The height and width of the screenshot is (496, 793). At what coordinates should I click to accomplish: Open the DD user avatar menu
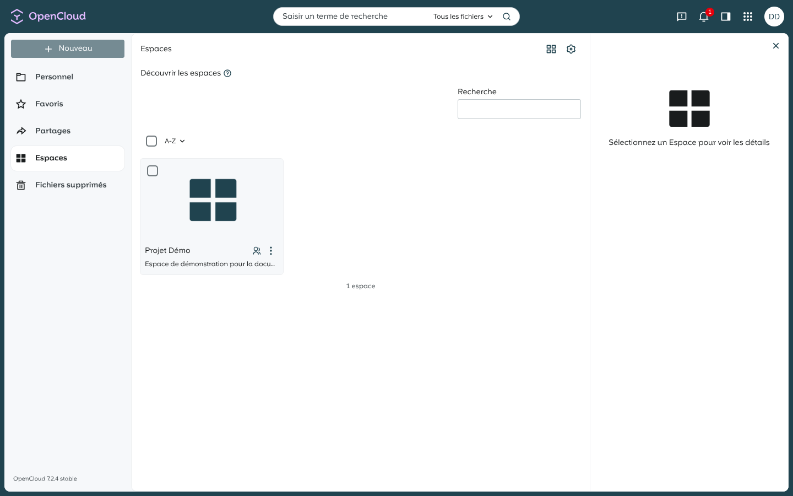tap(774, 17)
